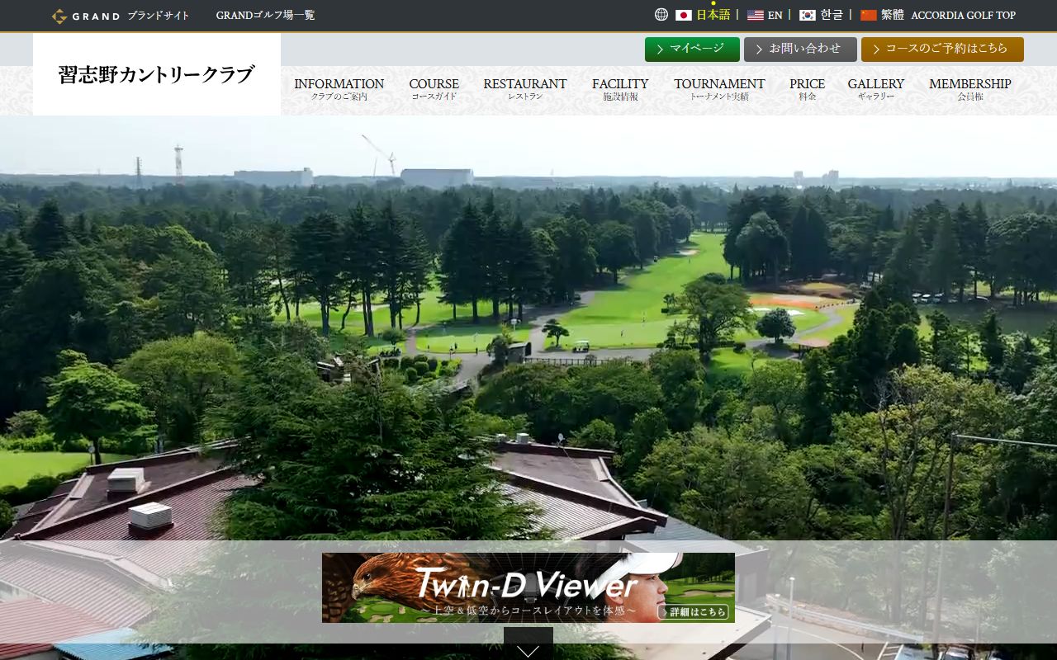Click the コースのご予約はこちら button
Viewport: 1057px width, 660px height.
coord(942,49)
